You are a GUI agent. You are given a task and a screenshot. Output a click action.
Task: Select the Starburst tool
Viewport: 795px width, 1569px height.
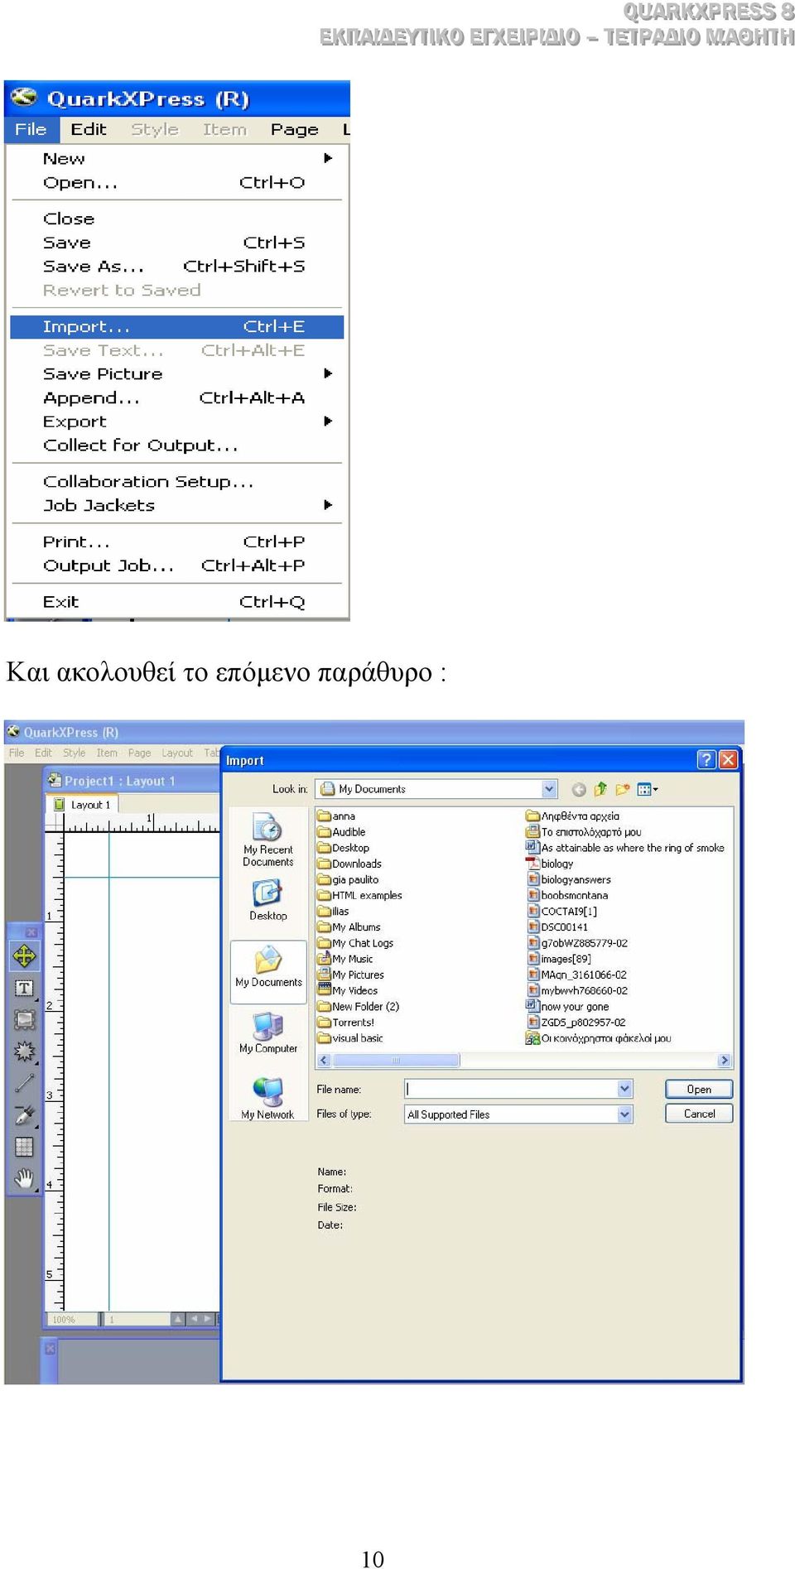pyautogui.click(x=24, y=1052)
